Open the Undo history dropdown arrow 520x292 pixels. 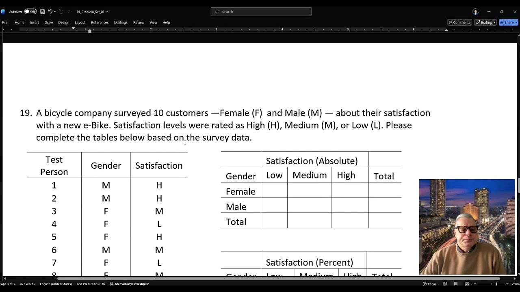[55, 12]
